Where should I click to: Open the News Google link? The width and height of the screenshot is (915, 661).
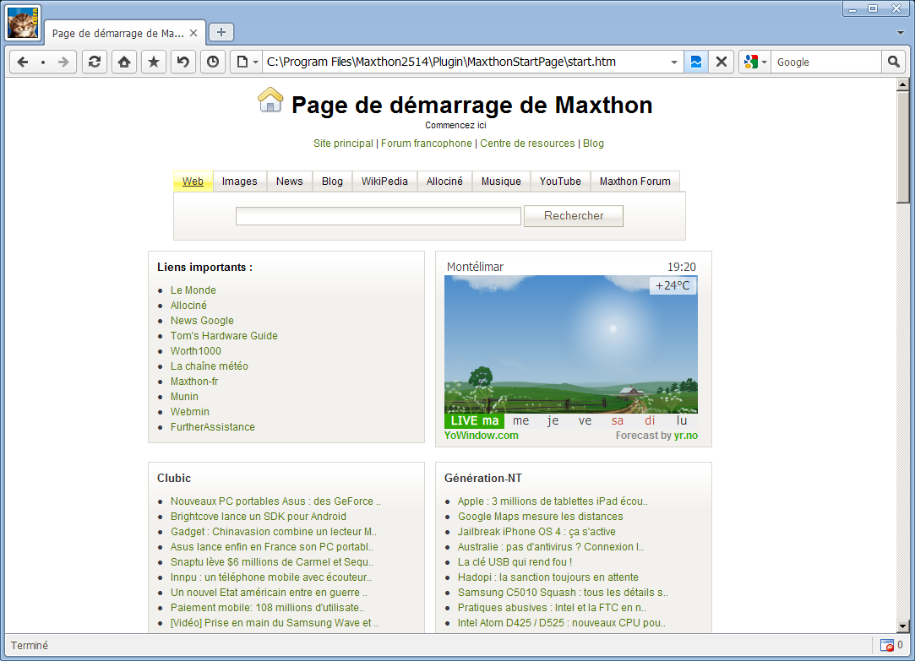pyautogui.click(x=202, y=321)
